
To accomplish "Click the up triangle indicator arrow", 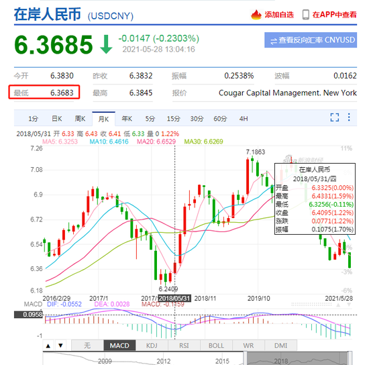I will click(48, 346).
